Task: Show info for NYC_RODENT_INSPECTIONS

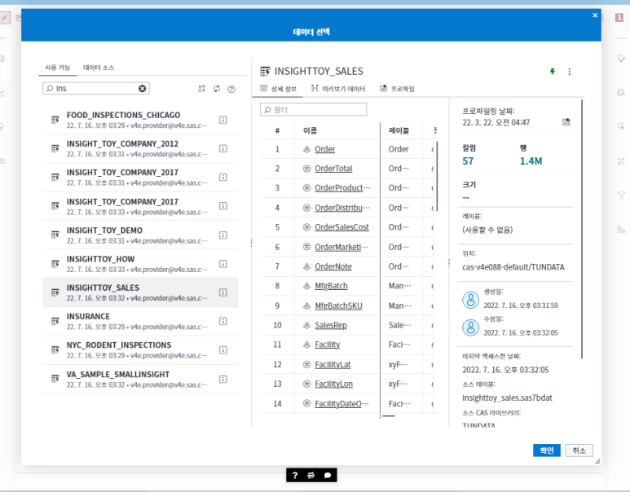Action: pos(223,349)
